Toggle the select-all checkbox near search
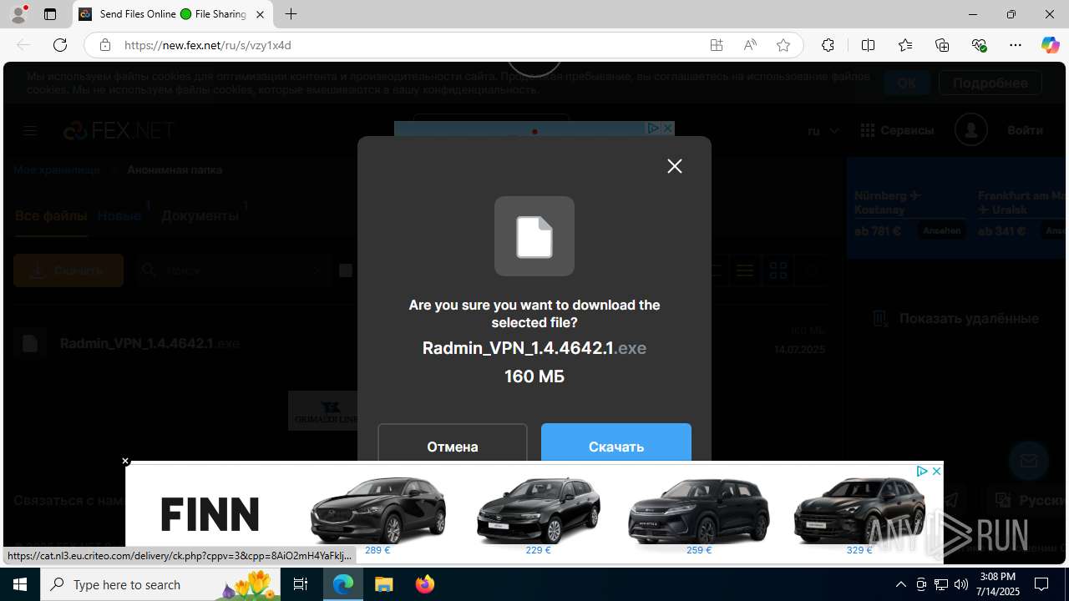The image size is (1069, 601). [x=346, y=270]
